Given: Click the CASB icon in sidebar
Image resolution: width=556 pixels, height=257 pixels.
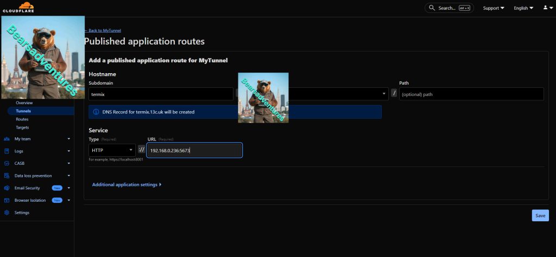Looking at the screenshot, I should (x=7, y=163).
